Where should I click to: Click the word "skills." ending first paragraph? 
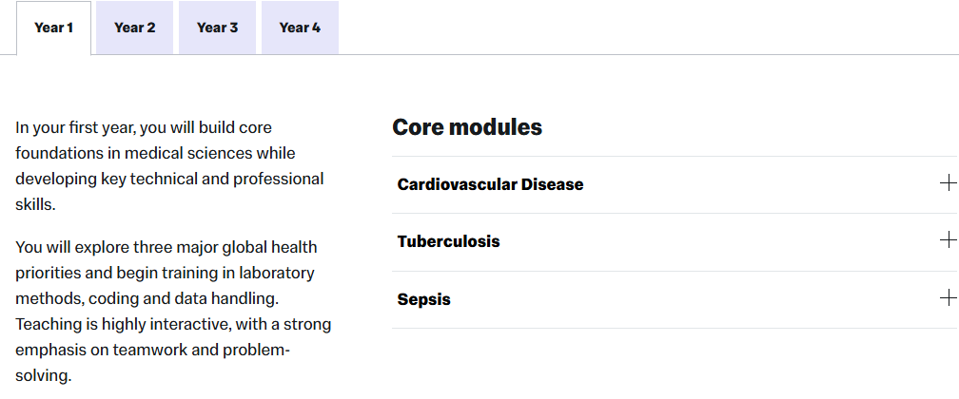pos(37,204)
